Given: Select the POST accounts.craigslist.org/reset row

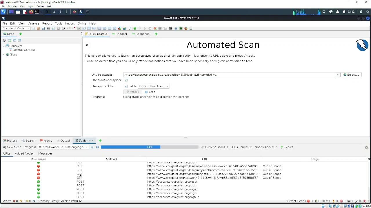Looking at the screenshot, I should (185, 182).
